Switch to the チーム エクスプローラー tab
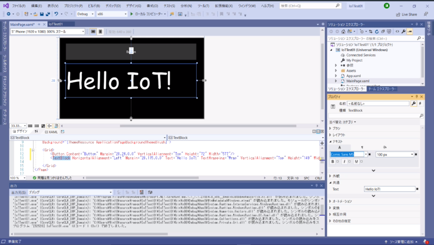434x245 pixels. coord(382,89)
